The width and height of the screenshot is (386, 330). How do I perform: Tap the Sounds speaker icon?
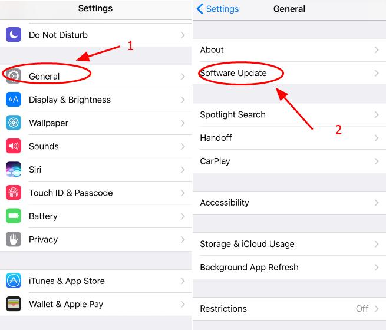(x=14, y=146)
